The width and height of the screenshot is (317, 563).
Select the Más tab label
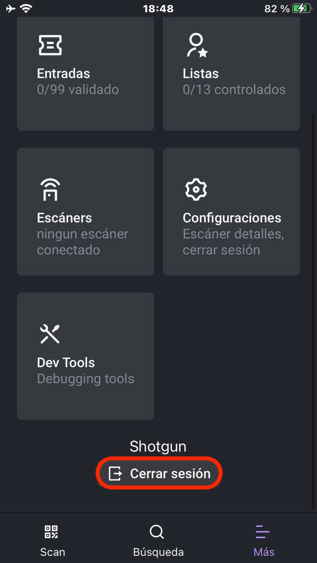coord(264,552)
